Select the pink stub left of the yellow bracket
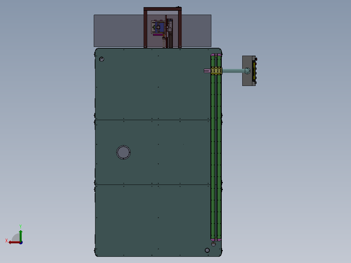The width and height of the screenshot is (351, 263). 207,71
